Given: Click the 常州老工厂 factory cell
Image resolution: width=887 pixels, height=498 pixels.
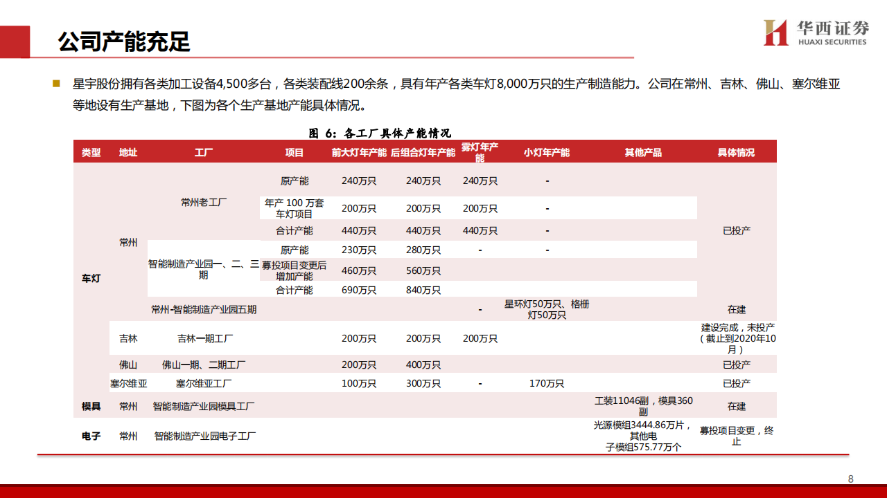Looking at the screenshot, I should tap(204, 202).
